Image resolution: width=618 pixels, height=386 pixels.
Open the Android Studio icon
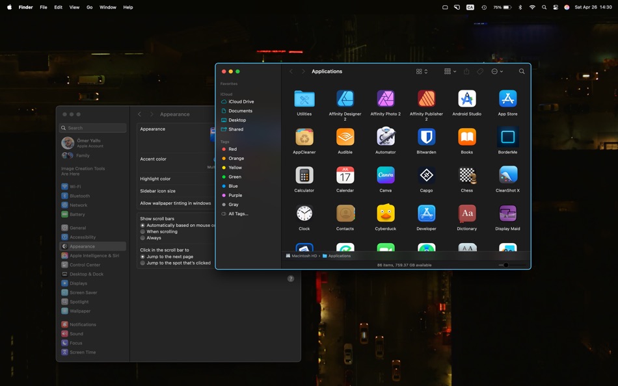[467, 99]
